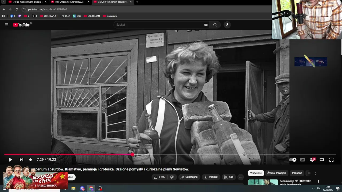Switch to Citroen C5 Aircross tab
342x192 pixels.
click(68, 2)
